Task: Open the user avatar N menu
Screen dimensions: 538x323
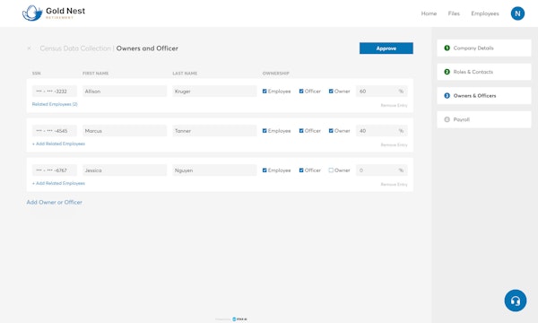Action: [517, 13]
